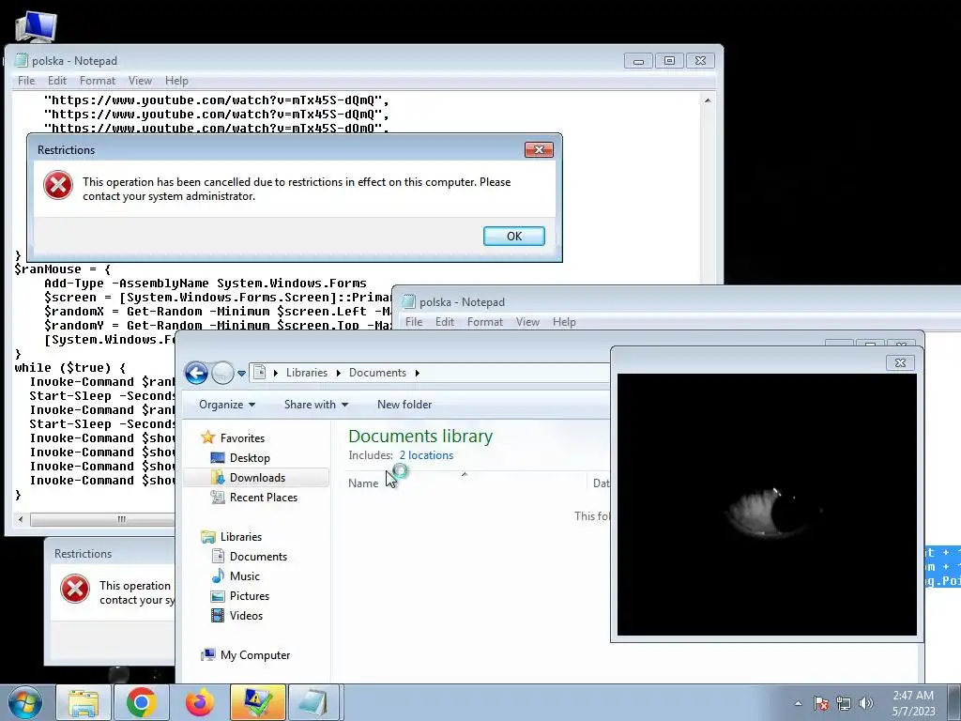The width and height of the screenshot is (961, 721).
Task: Open Help menu in back polska Notepad
Action: [176, 81]
